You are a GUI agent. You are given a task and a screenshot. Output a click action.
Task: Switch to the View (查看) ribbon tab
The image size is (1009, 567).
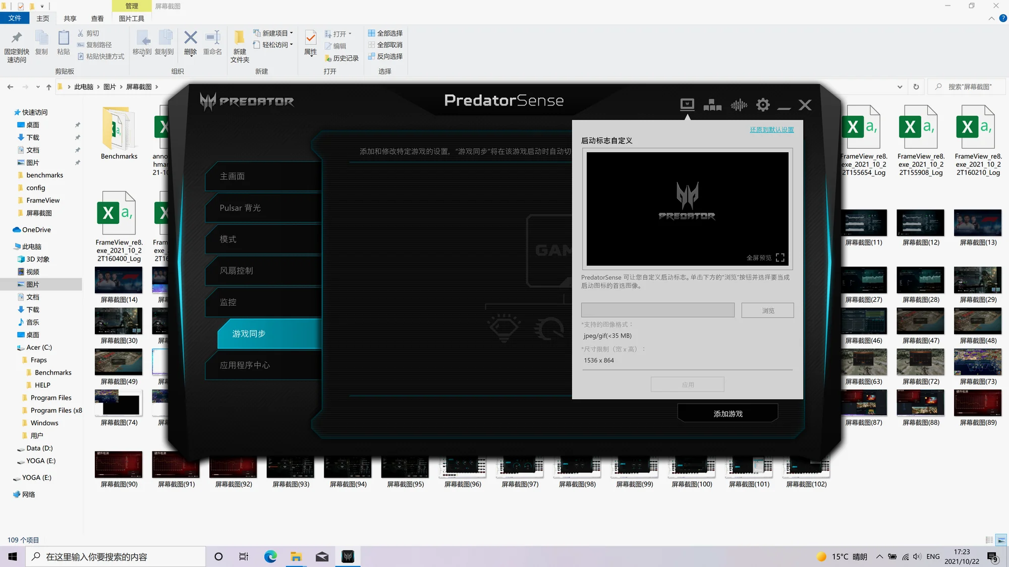tap(97, 18)
